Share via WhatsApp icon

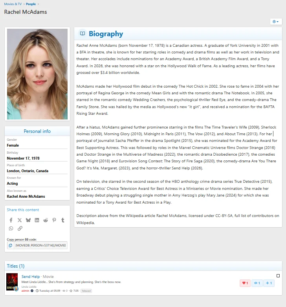11,228
